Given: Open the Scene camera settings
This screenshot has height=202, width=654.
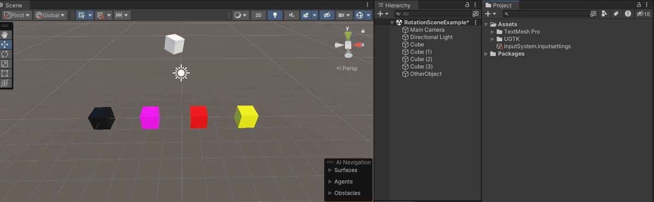Looking at the screenshot, I should (344, 15).
